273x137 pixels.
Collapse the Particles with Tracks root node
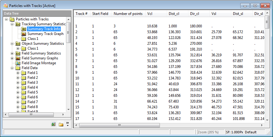(x=6, y=19)
